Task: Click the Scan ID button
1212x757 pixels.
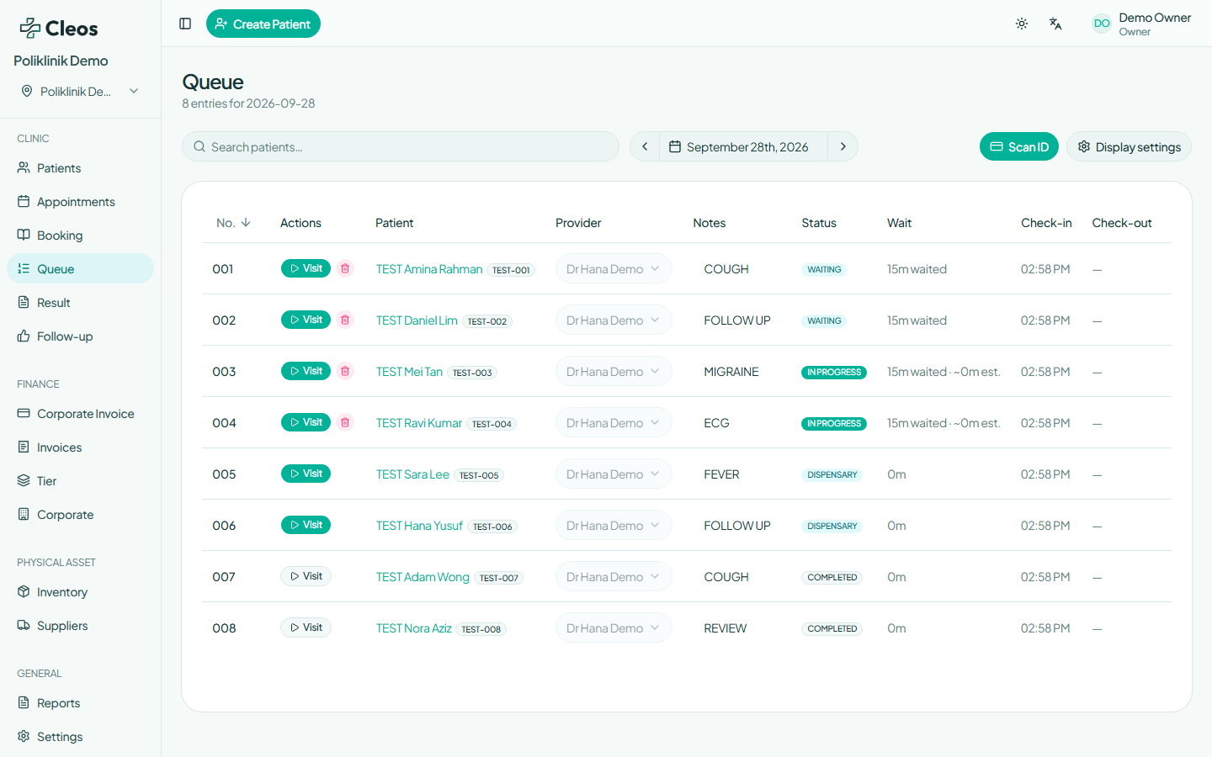Action: 1019,146
